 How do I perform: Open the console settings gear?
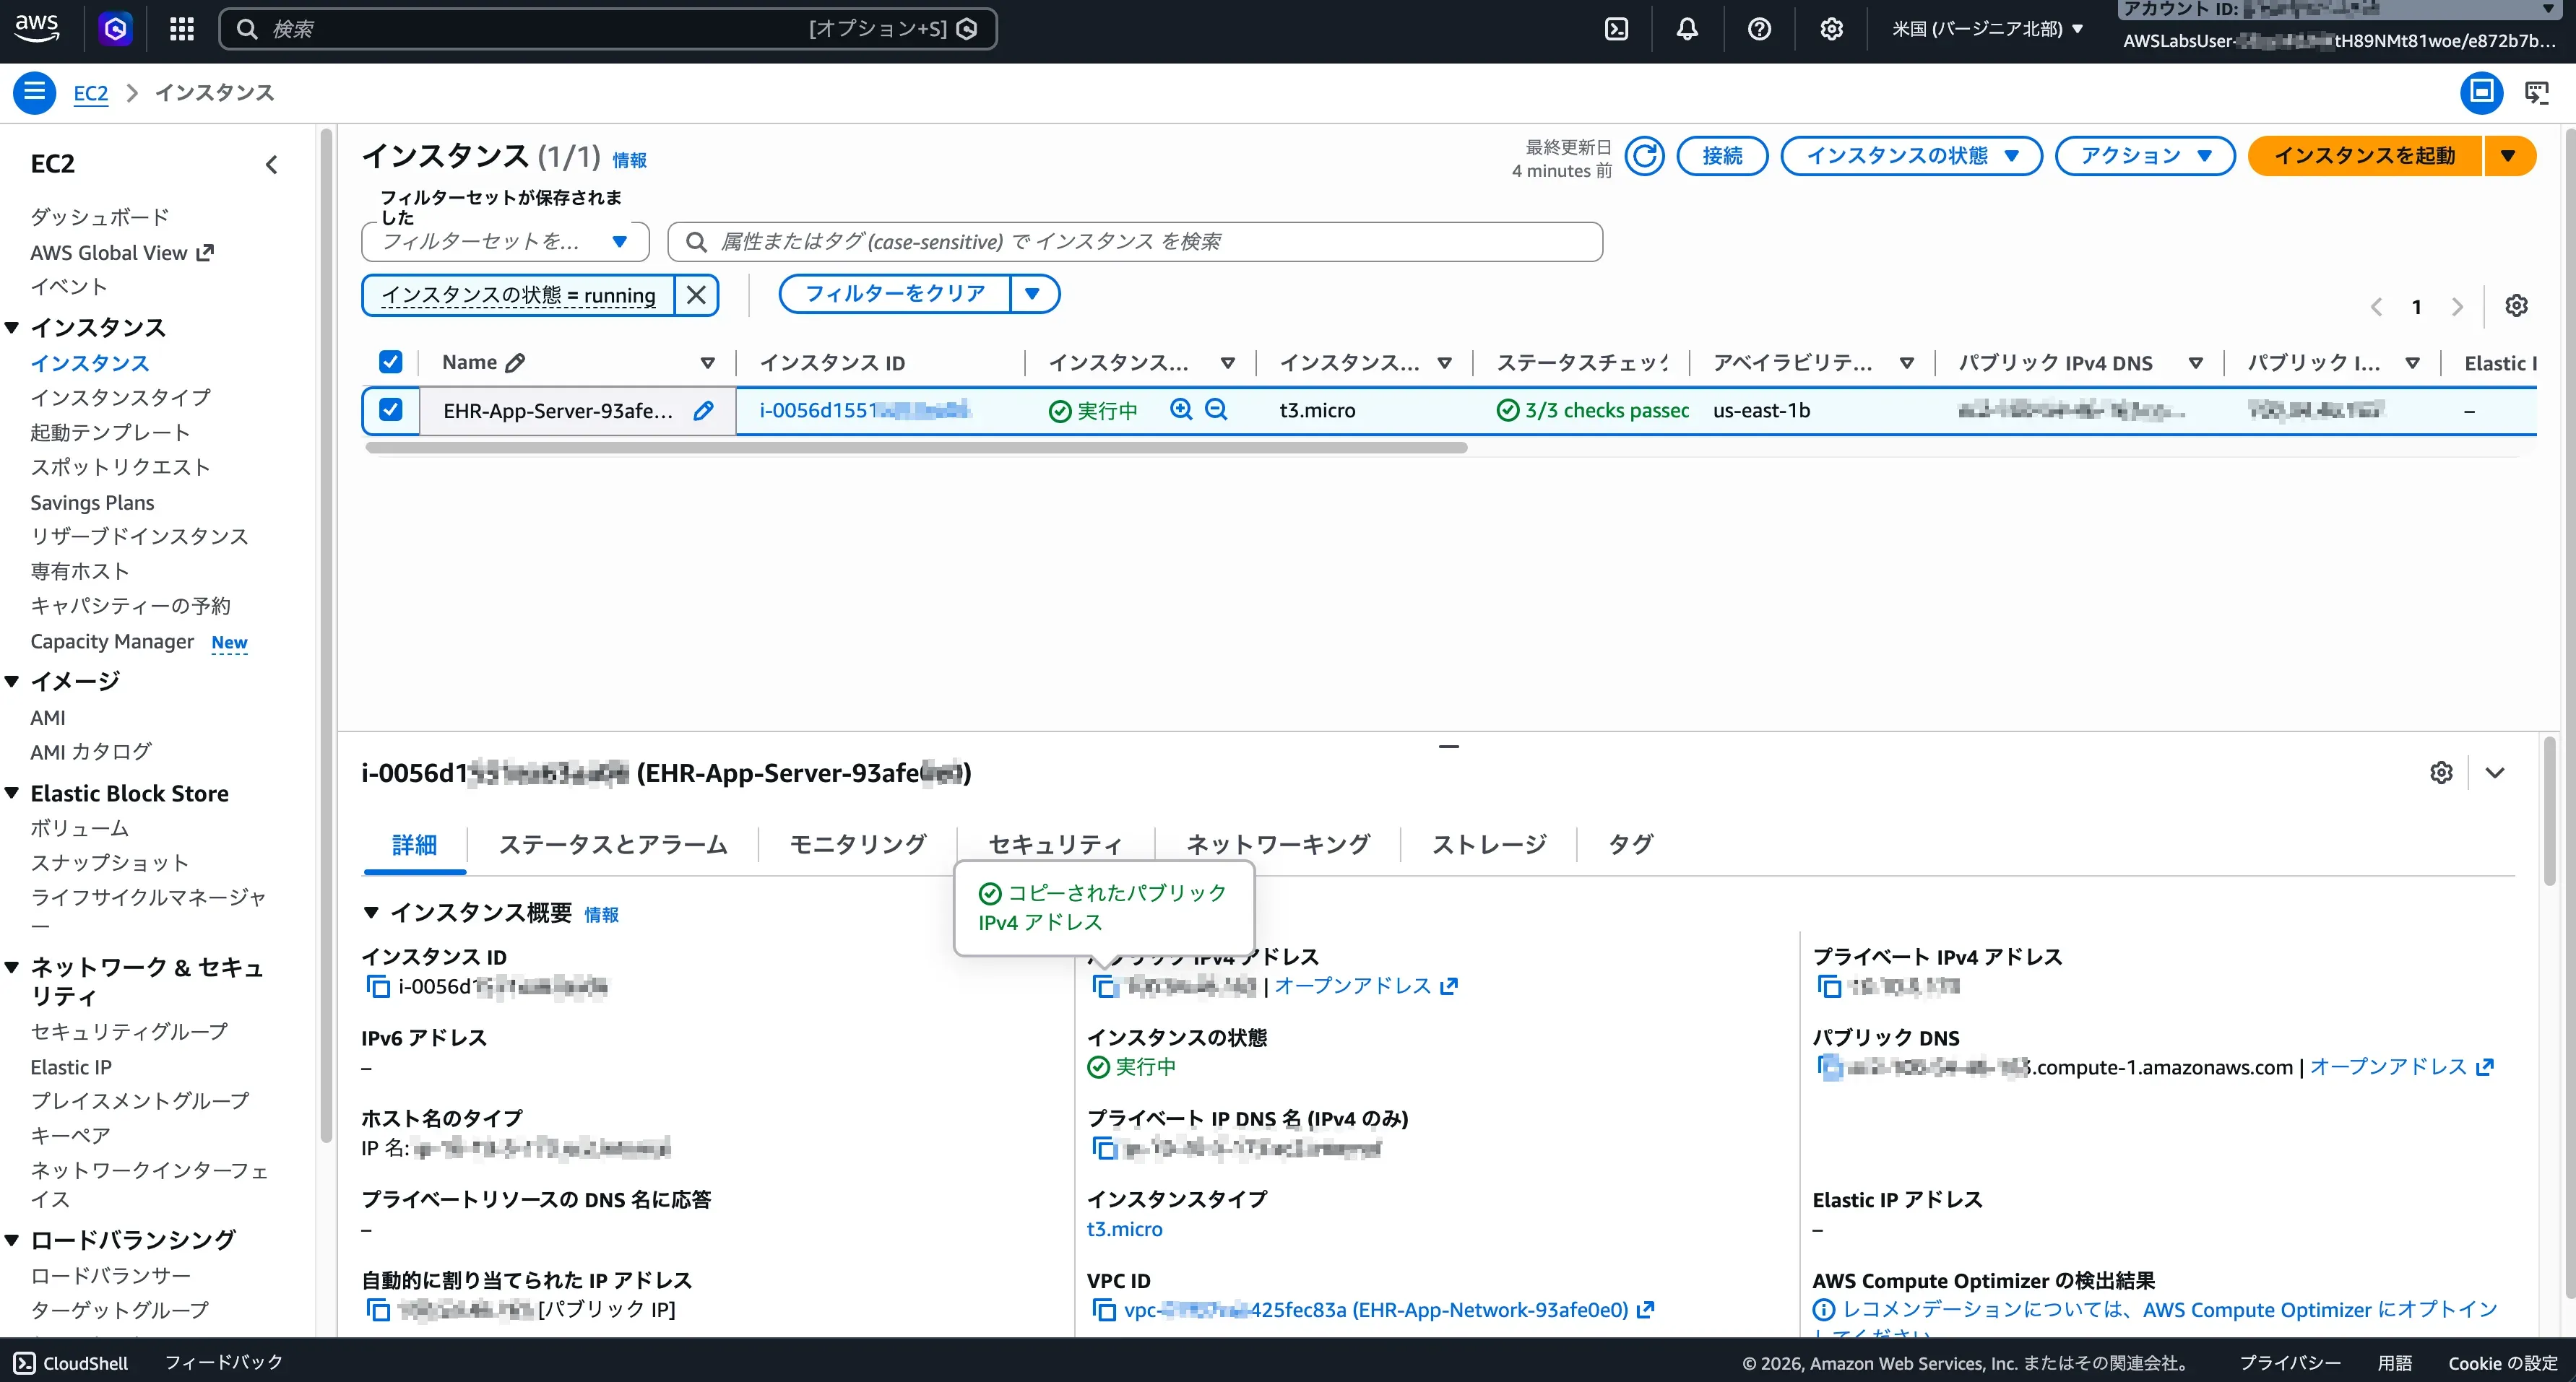1831,29
